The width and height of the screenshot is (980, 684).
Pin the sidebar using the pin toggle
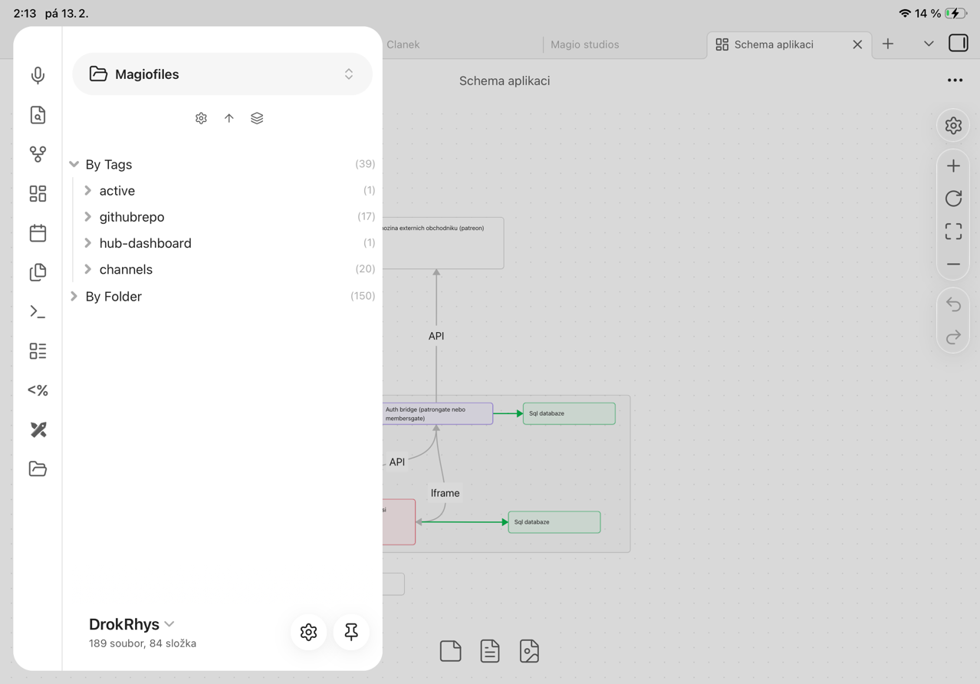tap(350, 632)
